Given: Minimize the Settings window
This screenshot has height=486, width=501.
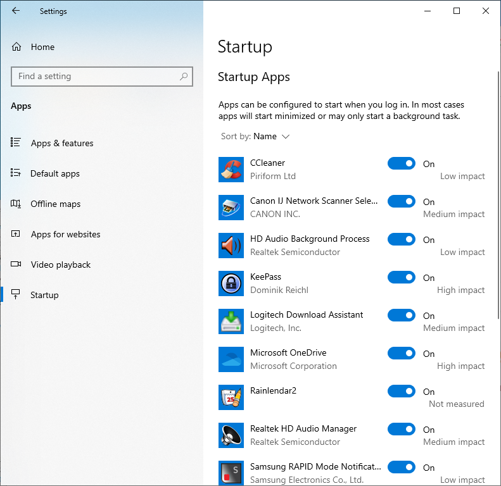Looking at the screenshot, I should pos(428,11).
